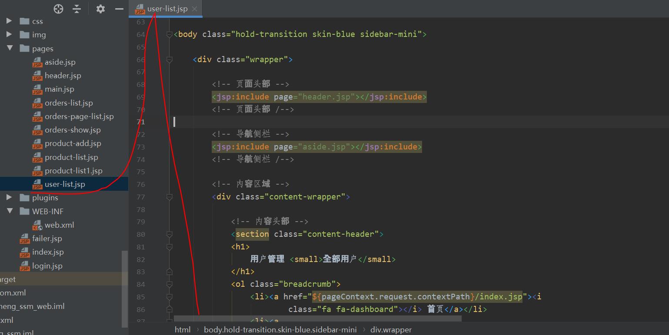The image size is (669, 335).
Task: Collapse the WEB-INF folder
Action: pyautogui.click(x=10, y=211)
